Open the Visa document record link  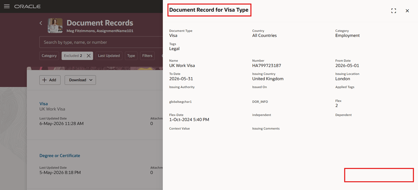43,104
